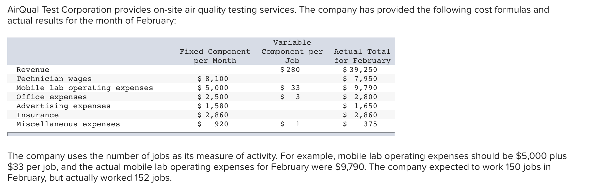Viewport: 594px width, 188px height.
Task: Select the $2,800 office expenses actual cell
Action: click(x=360, y=97)
